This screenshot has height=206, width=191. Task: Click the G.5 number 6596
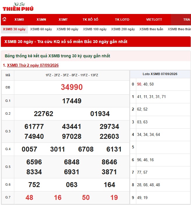coord(34,162)
